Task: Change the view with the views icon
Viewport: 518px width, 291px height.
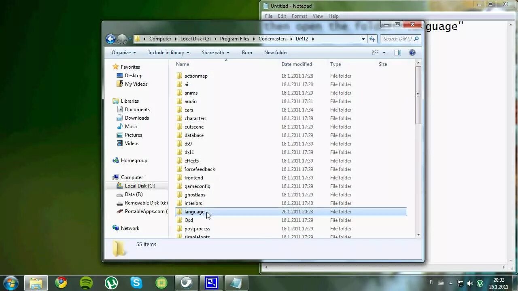Action: pos(376,53)
